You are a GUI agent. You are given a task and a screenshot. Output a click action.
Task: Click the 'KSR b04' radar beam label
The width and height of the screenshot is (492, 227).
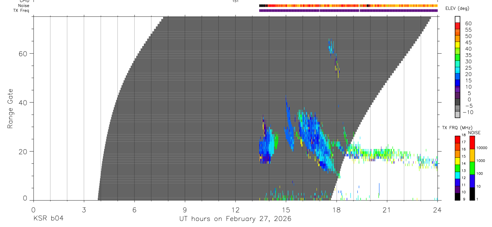coord(48,219)
